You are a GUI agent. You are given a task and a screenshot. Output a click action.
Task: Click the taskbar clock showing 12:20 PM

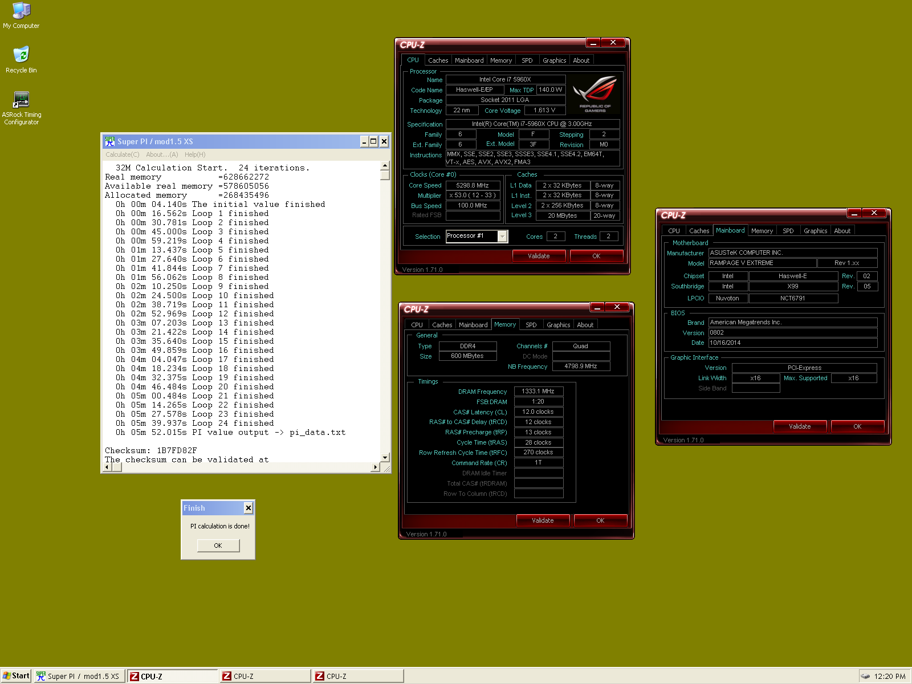(890, 677)
